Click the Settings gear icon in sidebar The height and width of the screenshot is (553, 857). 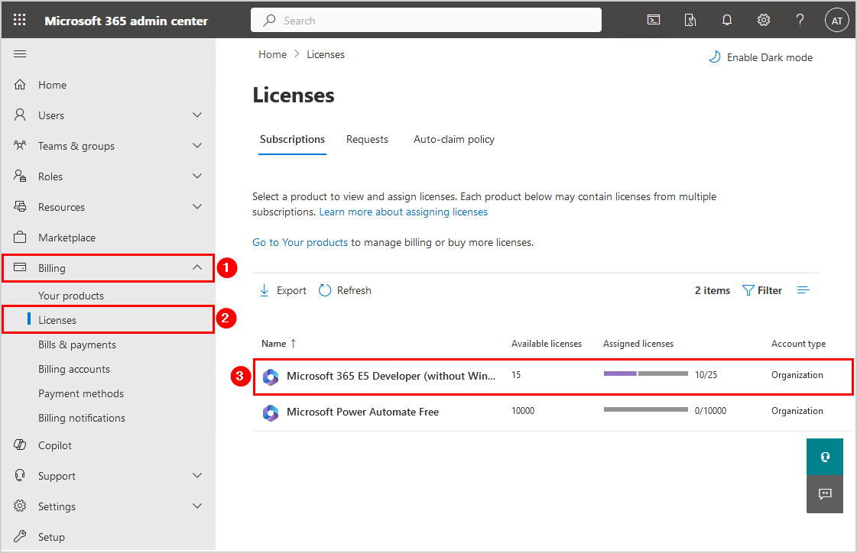click(x=20, y=506)
